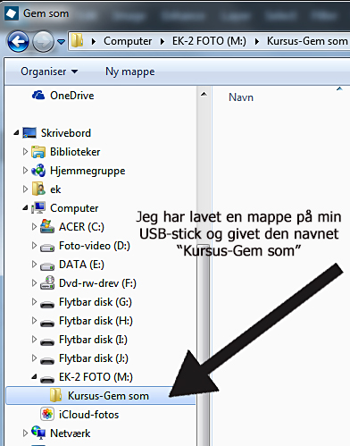
Task: Expand the Dvd-rw-drev (F:) node
Action: (x=34, y=283)
